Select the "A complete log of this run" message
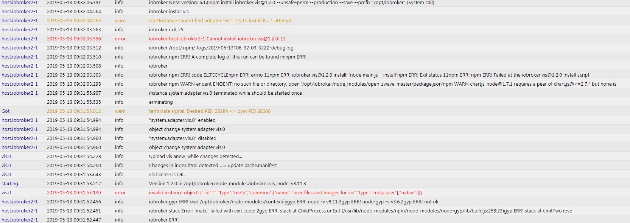The width and height of the screenshot is (630, 223). 227,57
